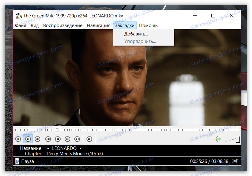Click the frame step button
This screenshot has height=176, width=252.
click(x=89, y=139)
